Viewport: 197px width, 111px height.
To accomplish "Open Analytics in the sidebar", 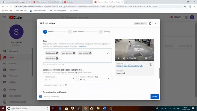I will [x=16, y=70].
